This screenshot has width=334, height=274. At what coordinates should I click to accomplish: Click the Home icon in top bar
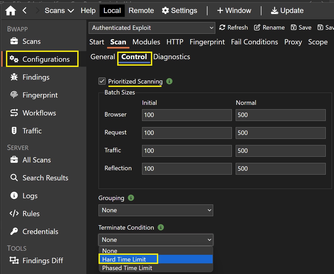(11, 11)
